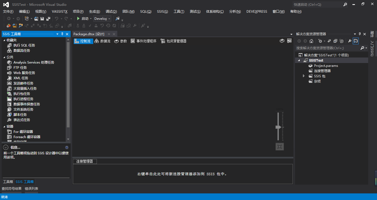Select the 大容量插入任务 toolbox item

point(22,89)
